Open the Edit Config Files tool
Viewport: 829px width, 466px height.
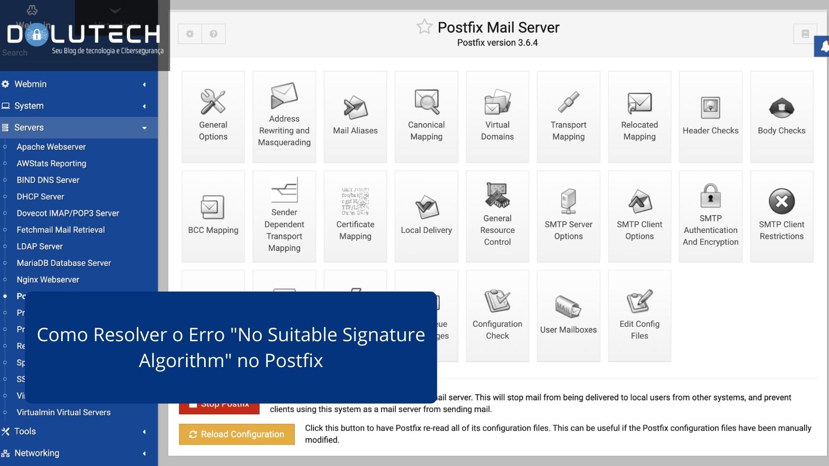pos(639,315)
